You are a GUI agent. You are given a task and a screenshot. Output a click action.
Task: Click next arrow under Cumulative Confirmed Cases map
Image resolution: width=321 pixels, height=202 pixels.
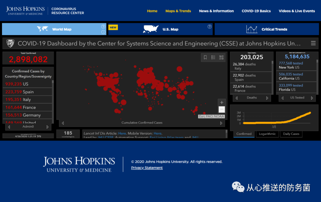[x=221, y=123]
